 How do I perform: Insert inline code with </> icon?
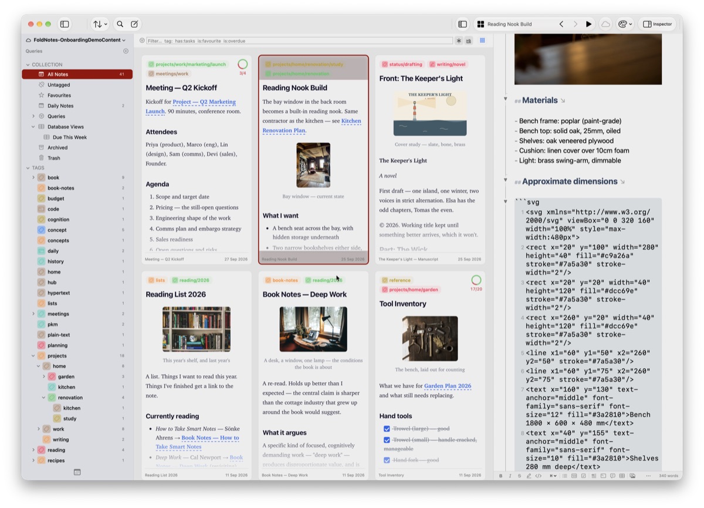pos(539,476)
